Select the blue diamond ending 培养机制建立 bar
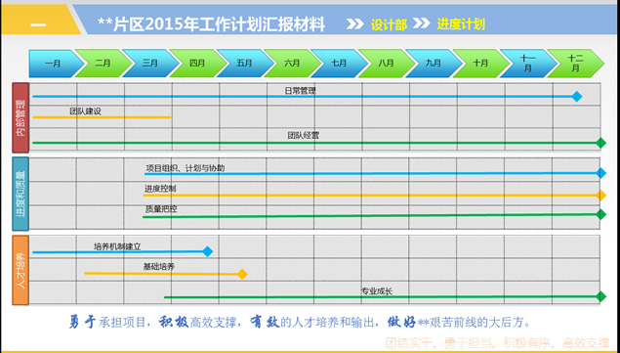 pos(208,251)
